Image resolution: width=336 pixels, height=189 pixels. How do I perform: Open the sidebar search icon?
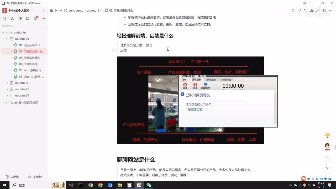(x=4, y=18)
